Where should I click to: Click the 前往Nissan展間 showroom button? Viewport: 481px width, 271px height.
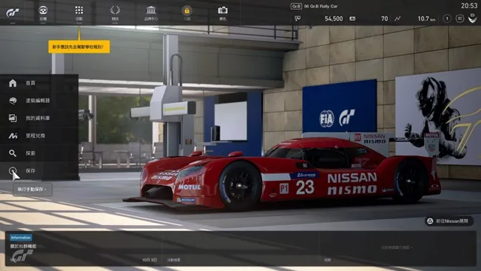[x=449, y=221]
